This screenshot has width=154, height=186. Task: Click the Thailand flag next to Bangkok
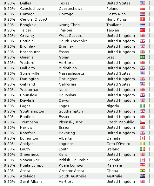(x=142, y=25)
